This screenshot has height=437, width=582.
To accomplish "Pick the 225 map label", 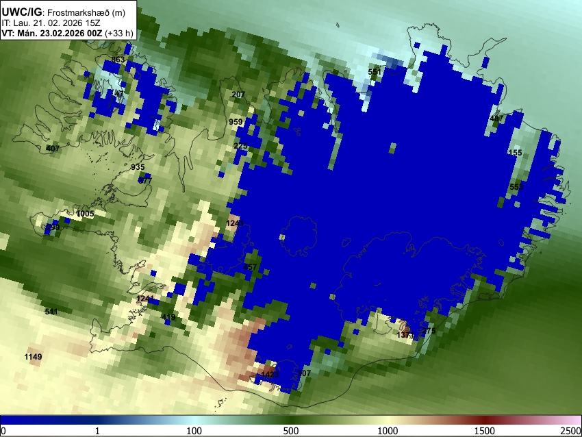I will (x=240, y=146).
